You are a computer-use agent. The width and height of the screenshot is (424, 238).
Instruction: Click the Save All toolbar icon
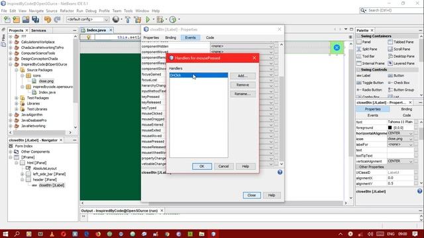(x=35, y=19)
